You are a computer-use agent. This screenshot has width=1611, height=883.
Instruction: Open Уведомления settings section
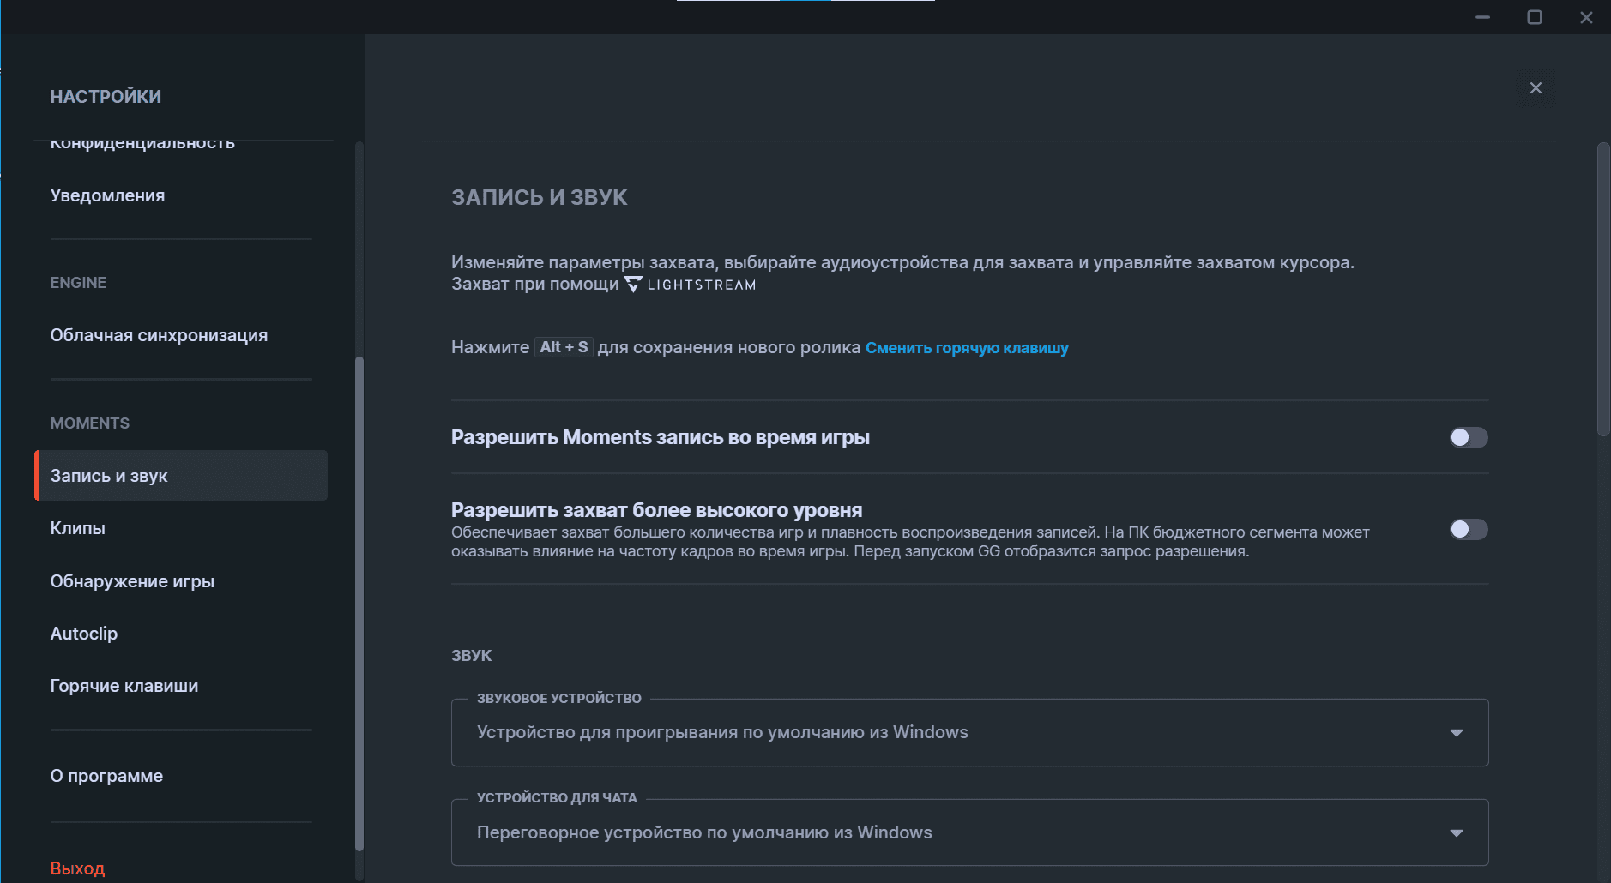[107, 195]
